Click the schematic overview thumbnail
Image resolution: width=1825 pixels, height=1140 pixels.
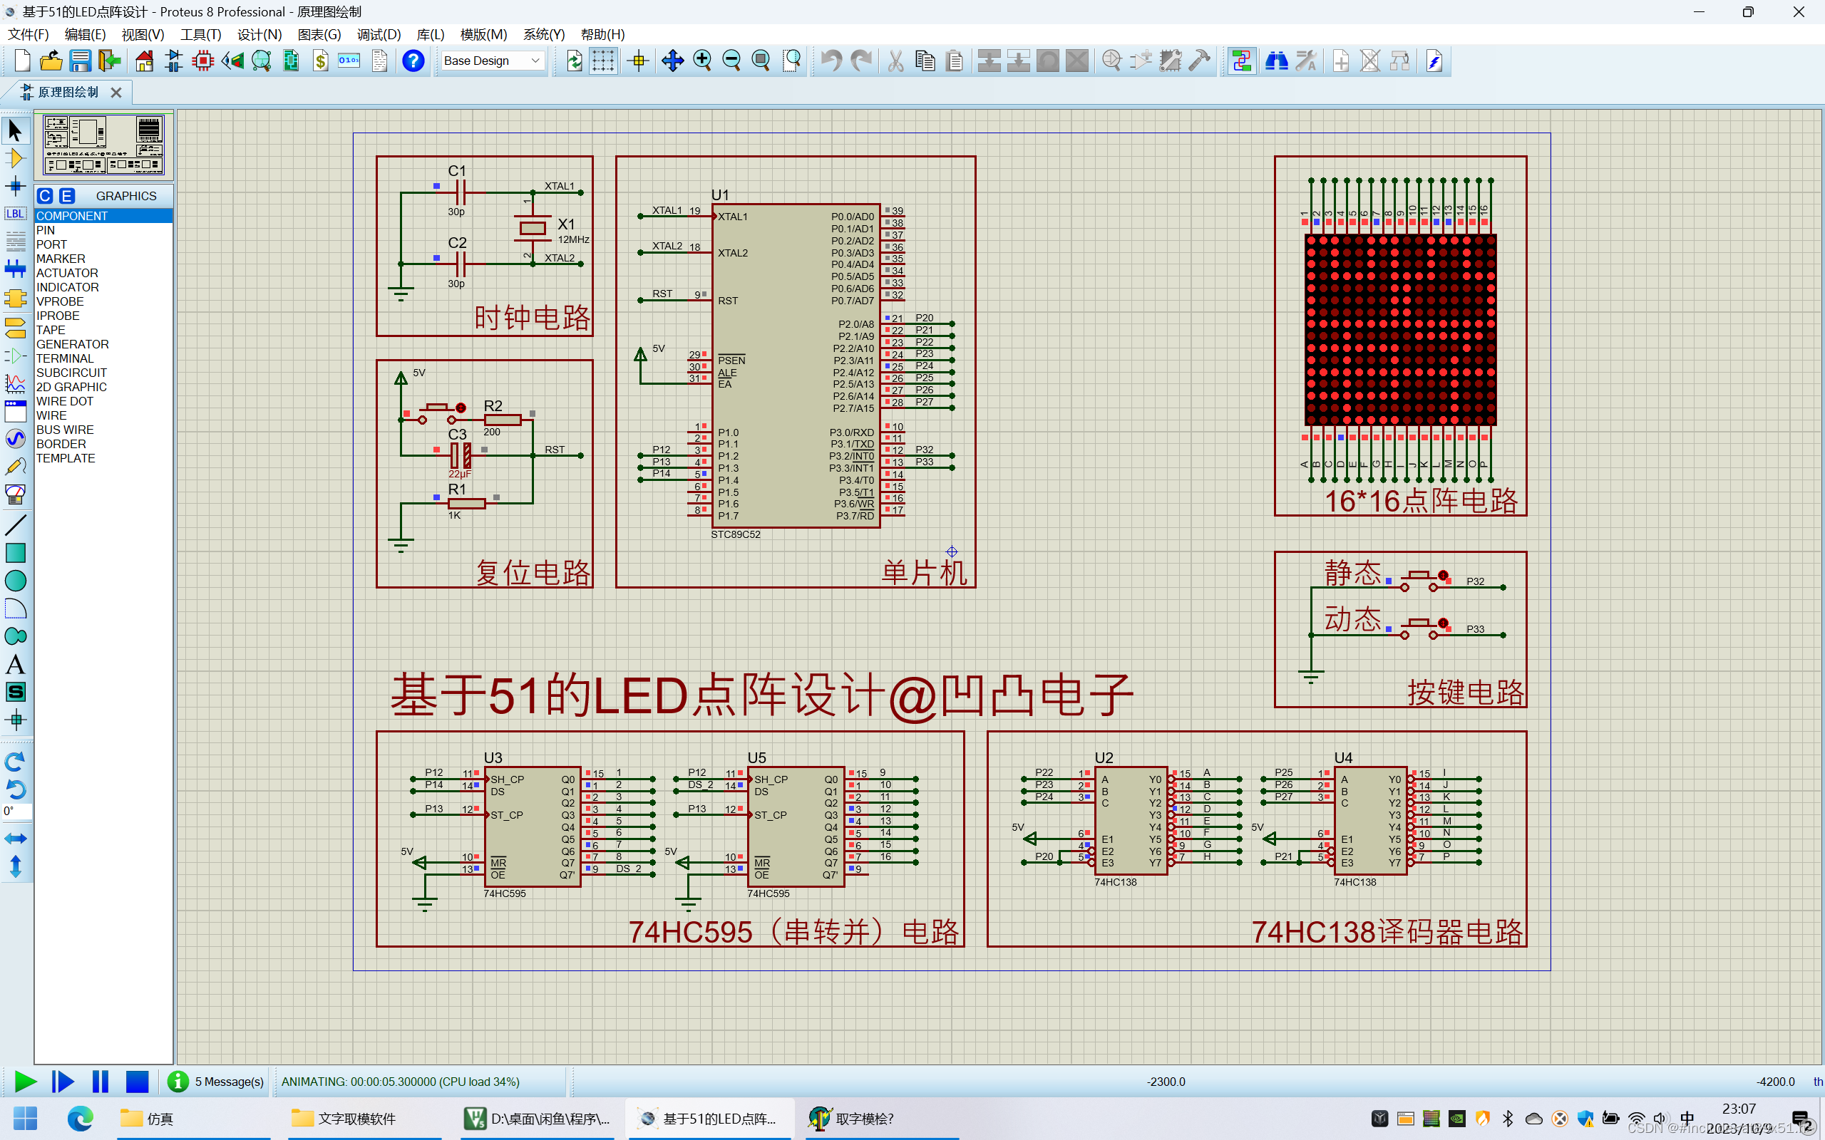click(103, 145)
